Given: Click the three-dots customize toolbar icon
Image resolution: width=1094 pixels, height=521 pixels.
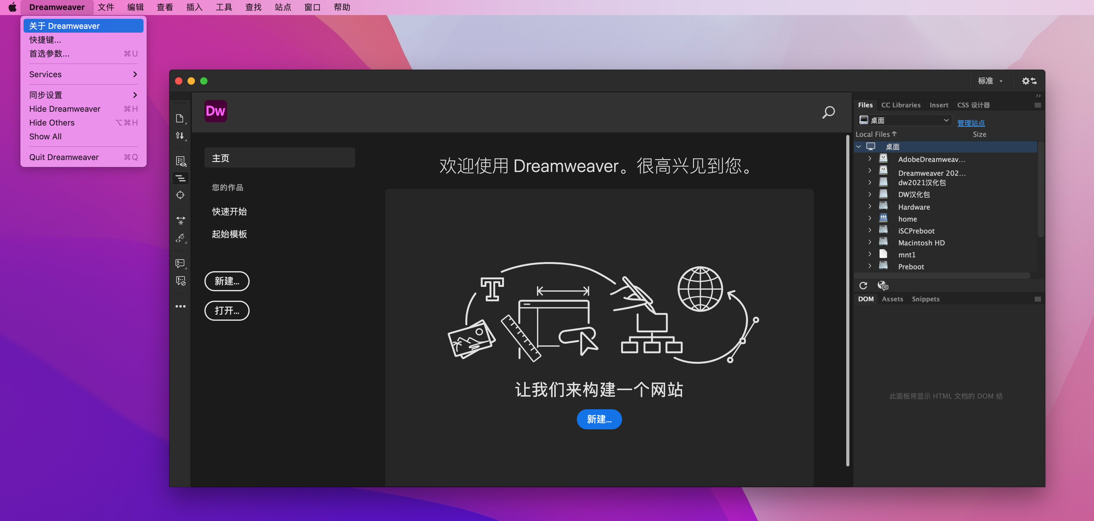Looking at the screenshot, I should (181, 306).
